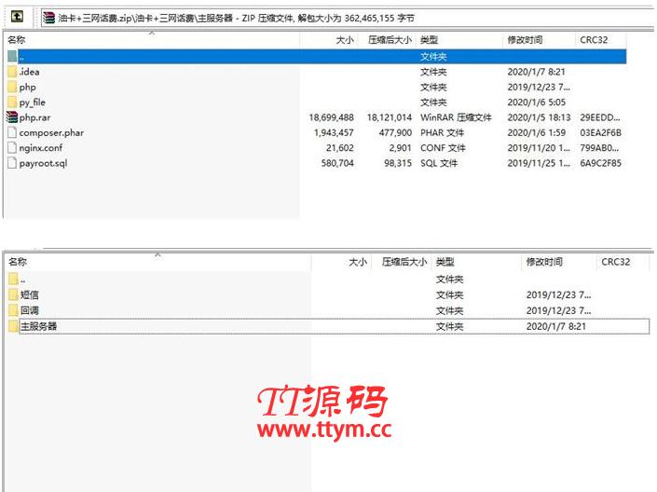Click size value 580,704 of payroot.sql
The width and height of the screenshot is (657, 492).
tap(337, 163)
